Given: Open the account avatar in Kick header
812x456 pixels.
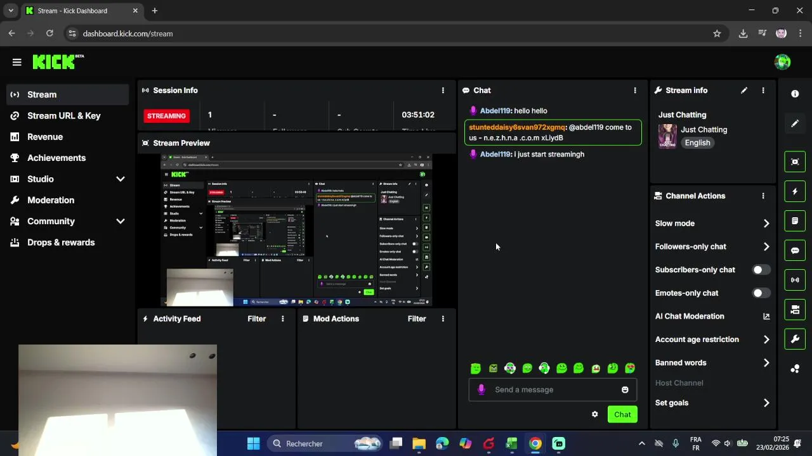Looking at the screenshot, I should (x=782, y=62).
